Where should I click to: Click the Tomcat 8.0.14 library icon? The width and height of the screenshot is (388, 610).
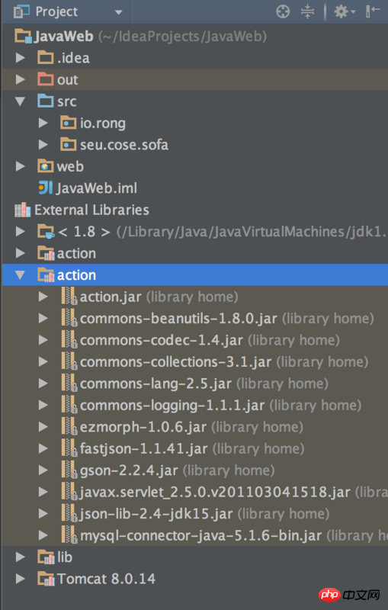click(46, 579)
